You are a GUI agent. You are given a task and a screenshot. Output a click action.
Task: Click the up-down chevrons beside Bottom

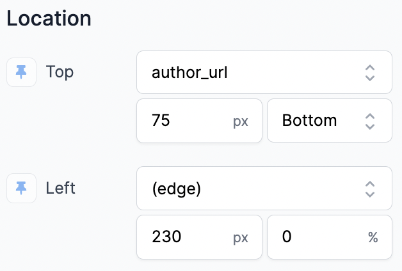(370, 121)
